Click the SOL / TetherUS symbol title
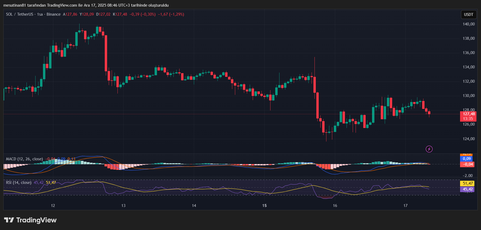The width and height of the screenshot is (481, 230). point(20,14)
